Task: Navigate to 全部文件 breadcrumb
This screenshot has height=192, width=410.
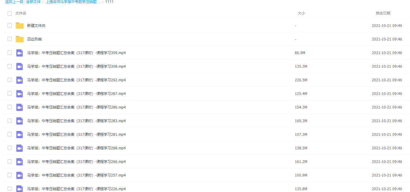Action: 33,2
